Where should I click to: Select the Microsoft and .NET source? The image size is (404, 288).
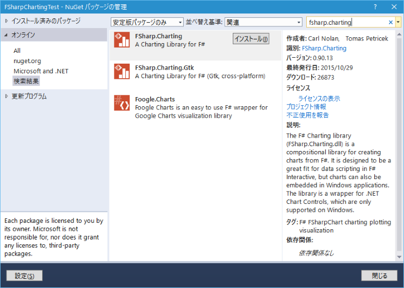(x=41, y=71)
